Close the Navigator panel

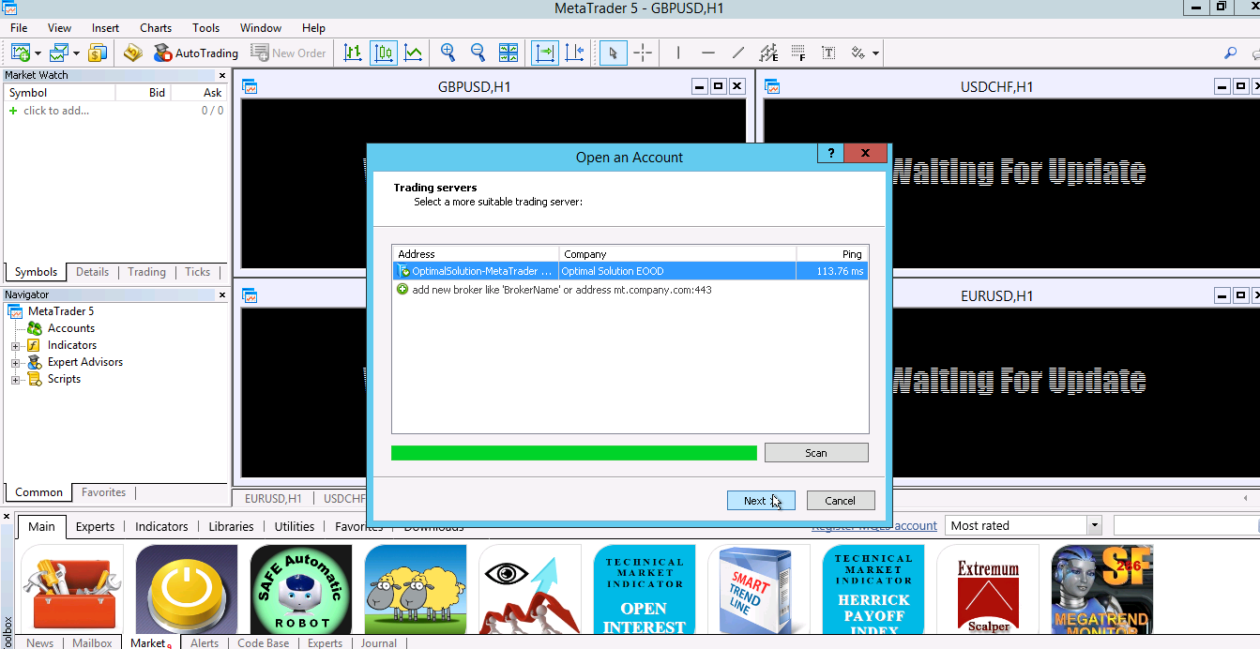222,294
